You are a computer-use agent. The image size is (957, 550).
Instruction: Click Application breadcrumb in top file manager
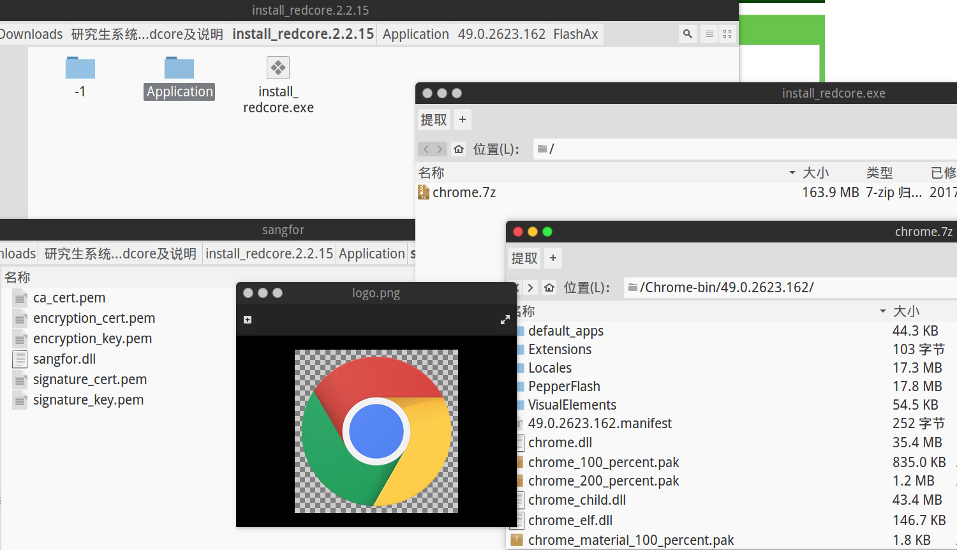416,34
